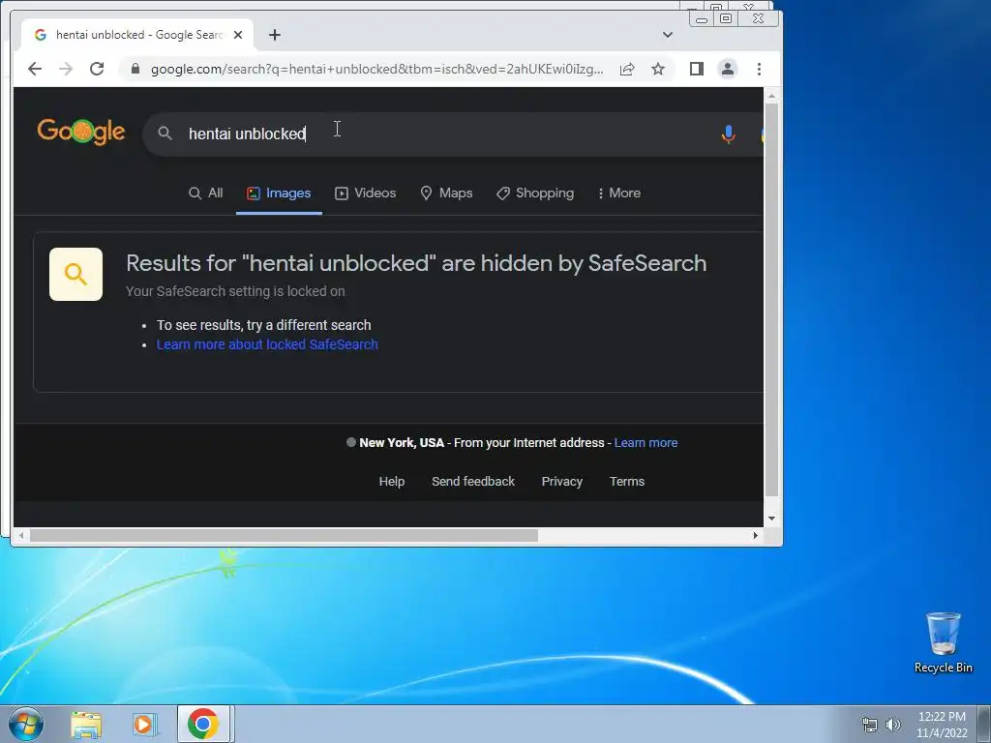Open the Terms footer link

627,482
